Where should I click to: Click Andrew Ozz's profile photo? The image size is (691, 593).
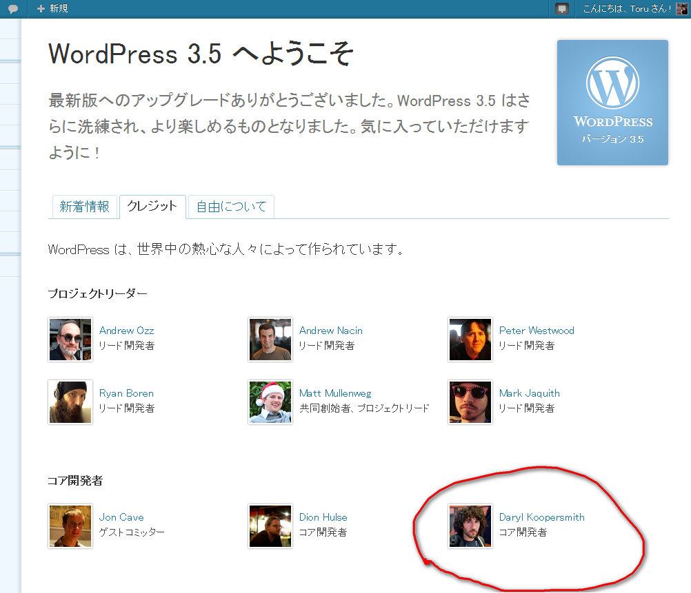click(70, 340)
